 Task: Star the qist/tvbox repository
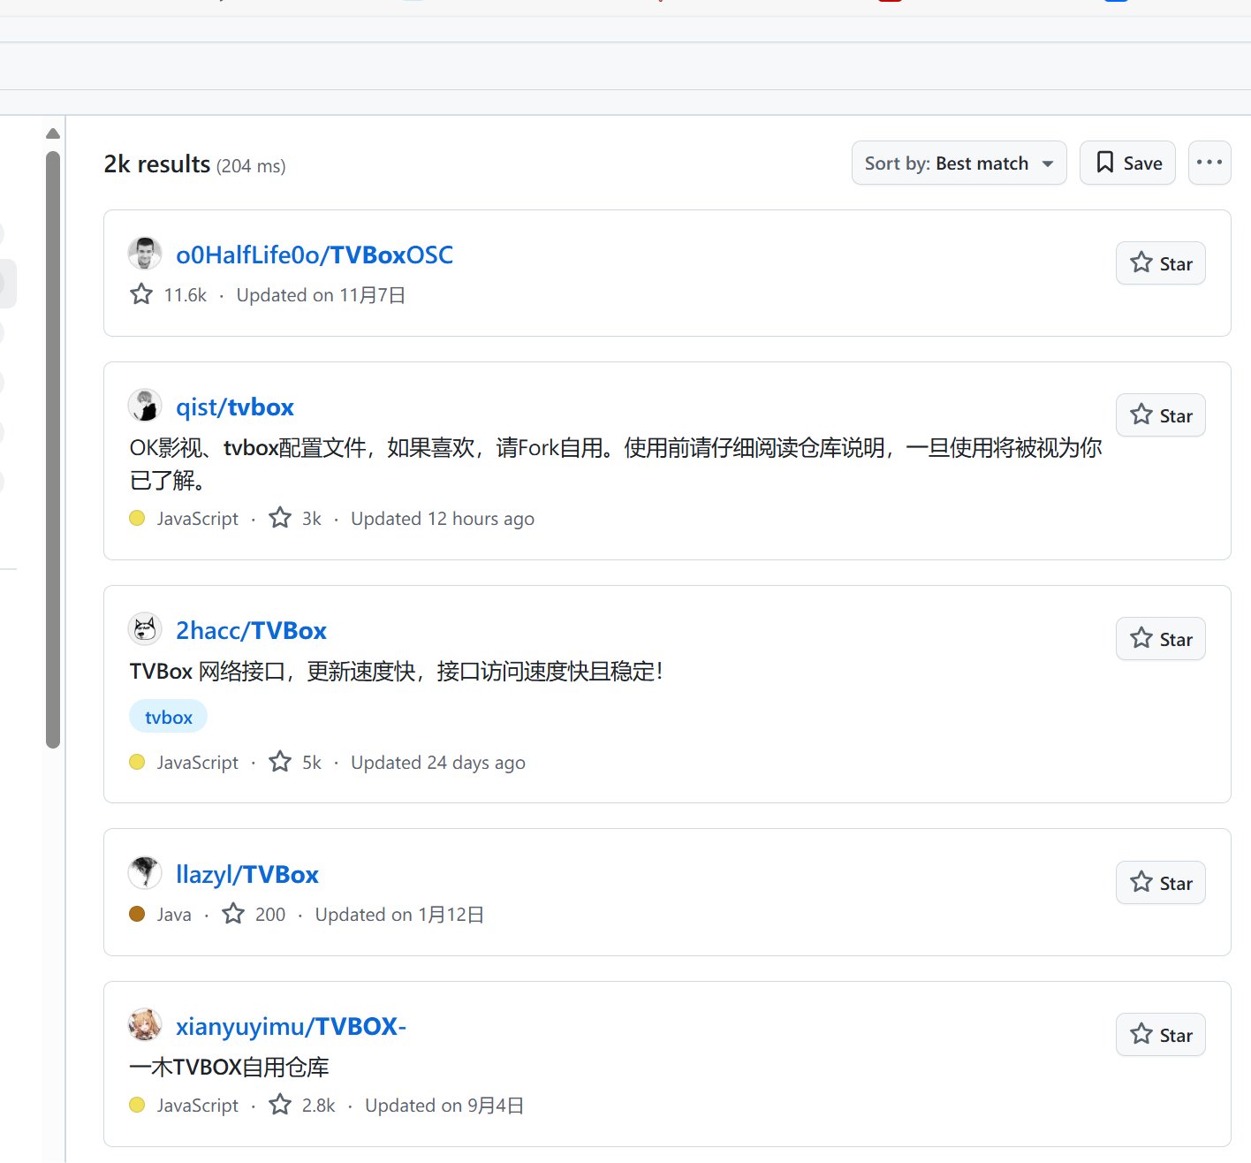1161,415
